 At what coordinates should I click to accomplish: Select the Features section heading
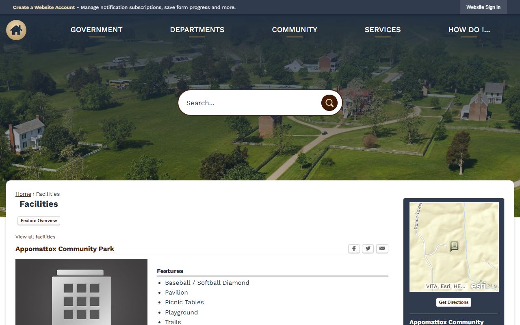(170, 271)
